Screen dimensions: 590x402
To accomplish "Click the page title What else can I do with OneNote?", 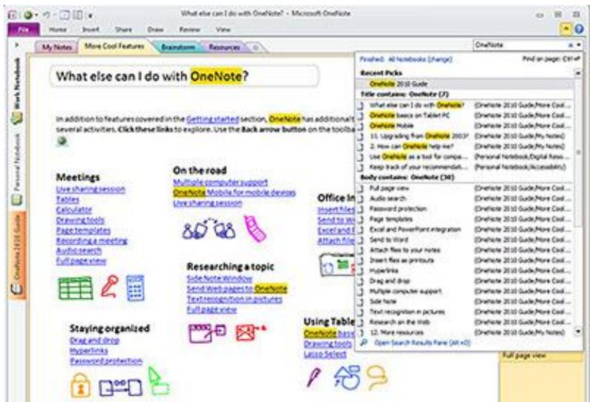I will coord(152,76).
